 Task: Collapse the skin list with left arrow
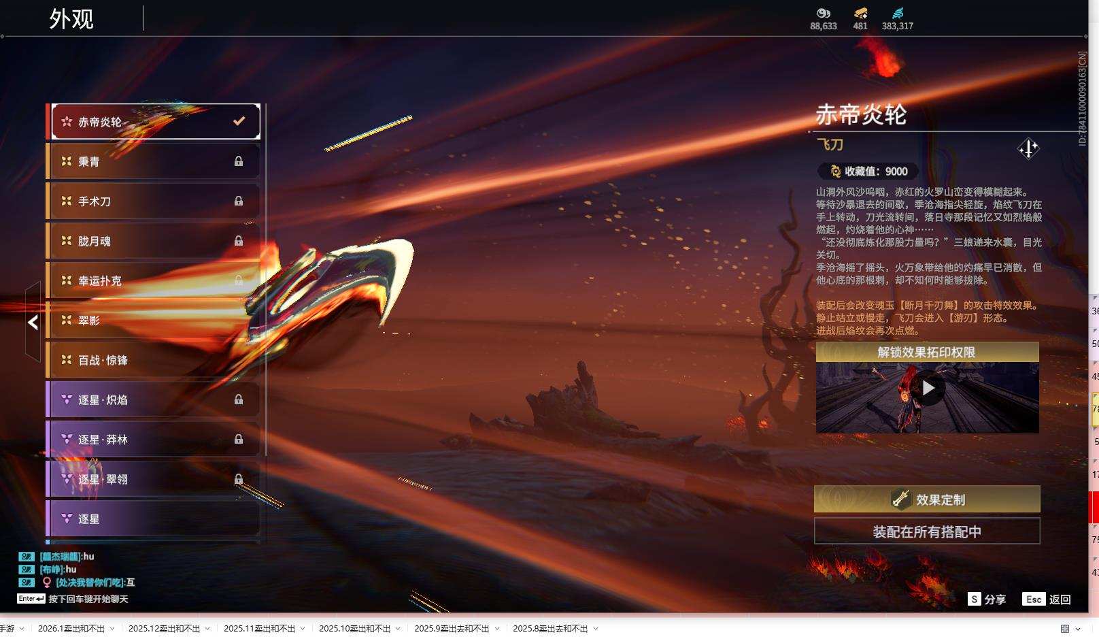(33, 323)
